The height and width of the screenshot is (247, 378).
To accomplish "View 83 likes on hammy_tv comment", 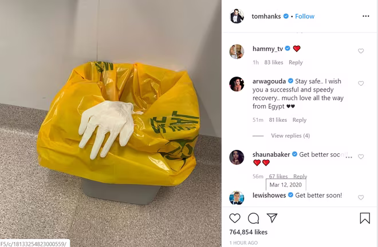I will pos(274,62).
